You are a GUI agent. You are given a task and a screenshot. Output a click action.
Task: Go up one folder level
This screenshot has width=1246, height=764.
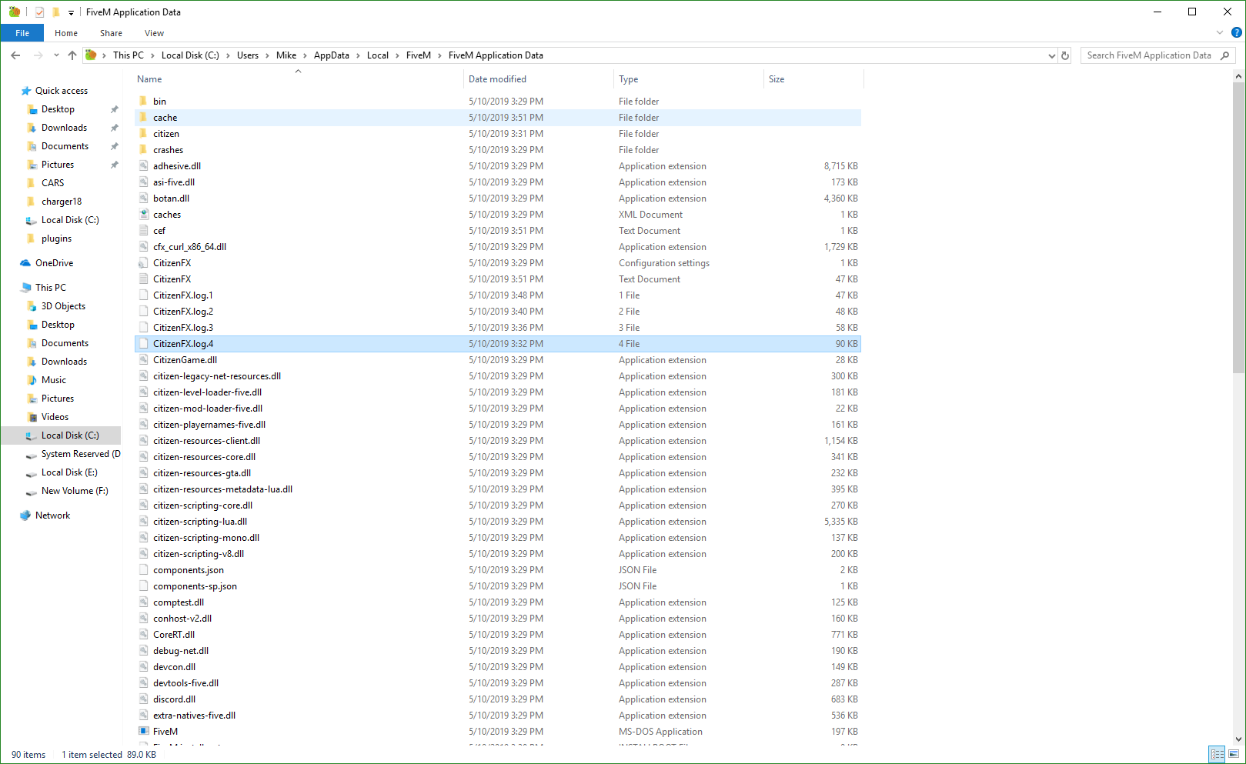pos(72,55)
